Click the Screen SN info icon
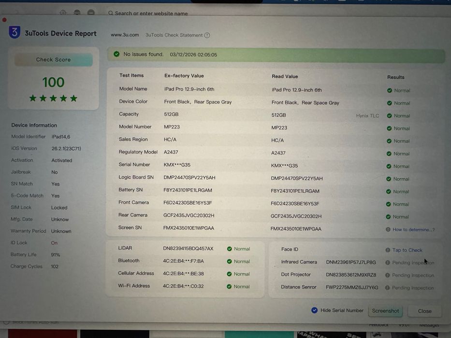Viewport: 451px width, 338px height. (x=388, y=229)
